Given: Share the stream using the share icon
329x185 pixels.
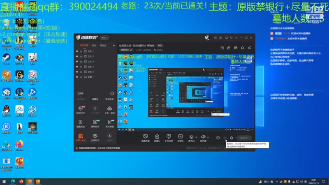Looking at the screenshot, I should click(x=249, y=48).
